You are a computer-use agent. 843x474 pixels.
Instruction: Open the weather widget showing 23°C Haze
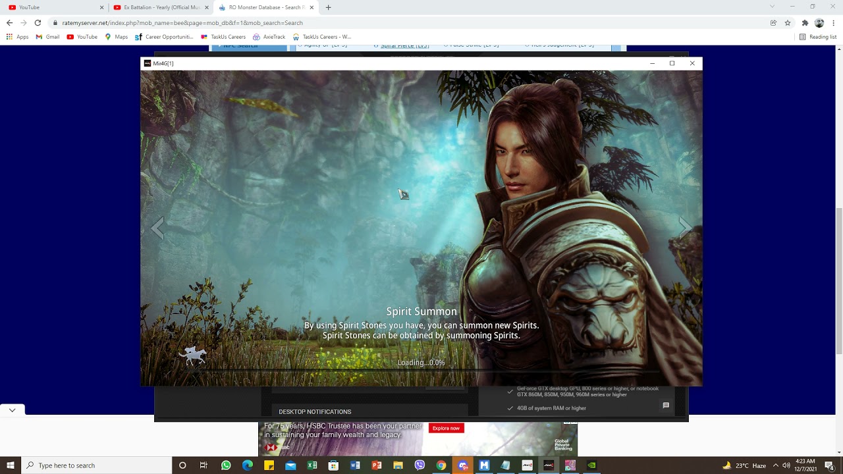point(744,465)
